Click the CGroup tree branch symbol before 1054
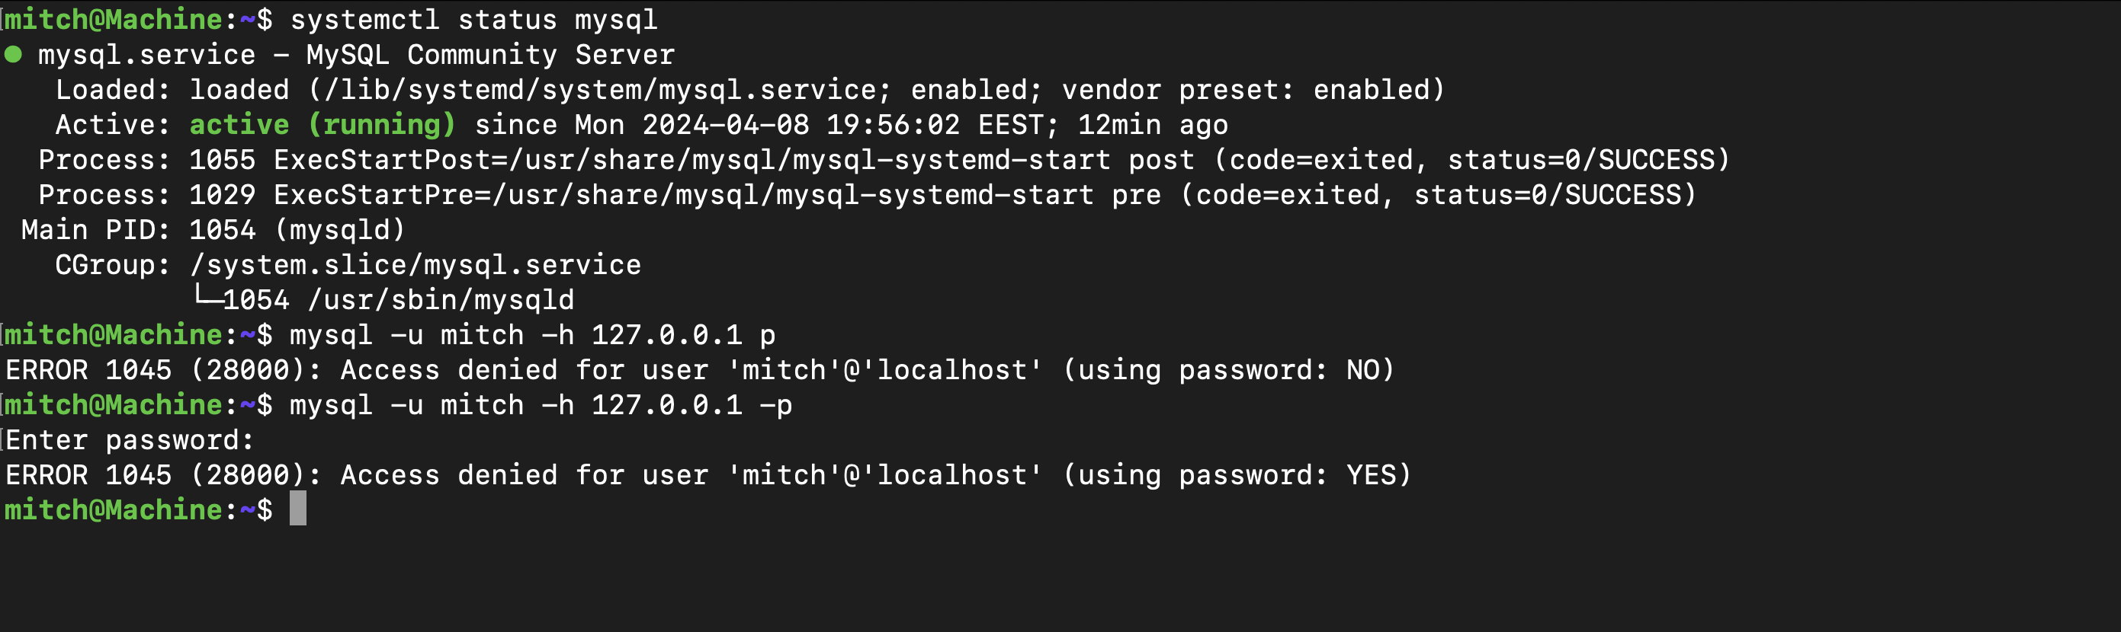This screenshot has width=2121, height=632. pyautogui.click(x=207, y=298)
